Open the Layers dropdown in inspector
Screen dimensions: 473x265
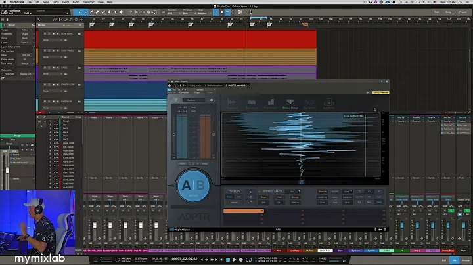[26, 43]
